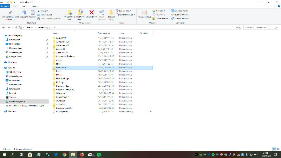Image resolution: width=281 pixels, height=158 pixels.
Task: Click the Kopiëren icon in ribbon
Action: coord(24,13)
